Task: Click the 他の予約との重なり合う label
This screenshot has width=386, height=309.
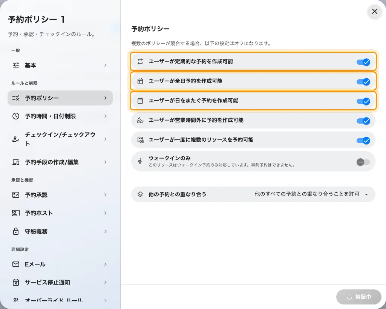Action: pos(177,194)
